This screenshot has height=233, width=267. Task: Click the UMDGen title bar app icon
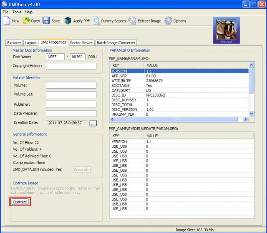pyautogui.click(x=5, y=4)
